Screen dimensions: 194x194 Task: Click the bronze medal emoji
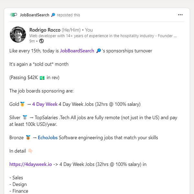[28, 138]
